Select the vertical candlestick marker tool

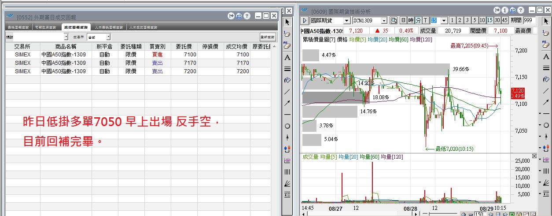(287, 138)
